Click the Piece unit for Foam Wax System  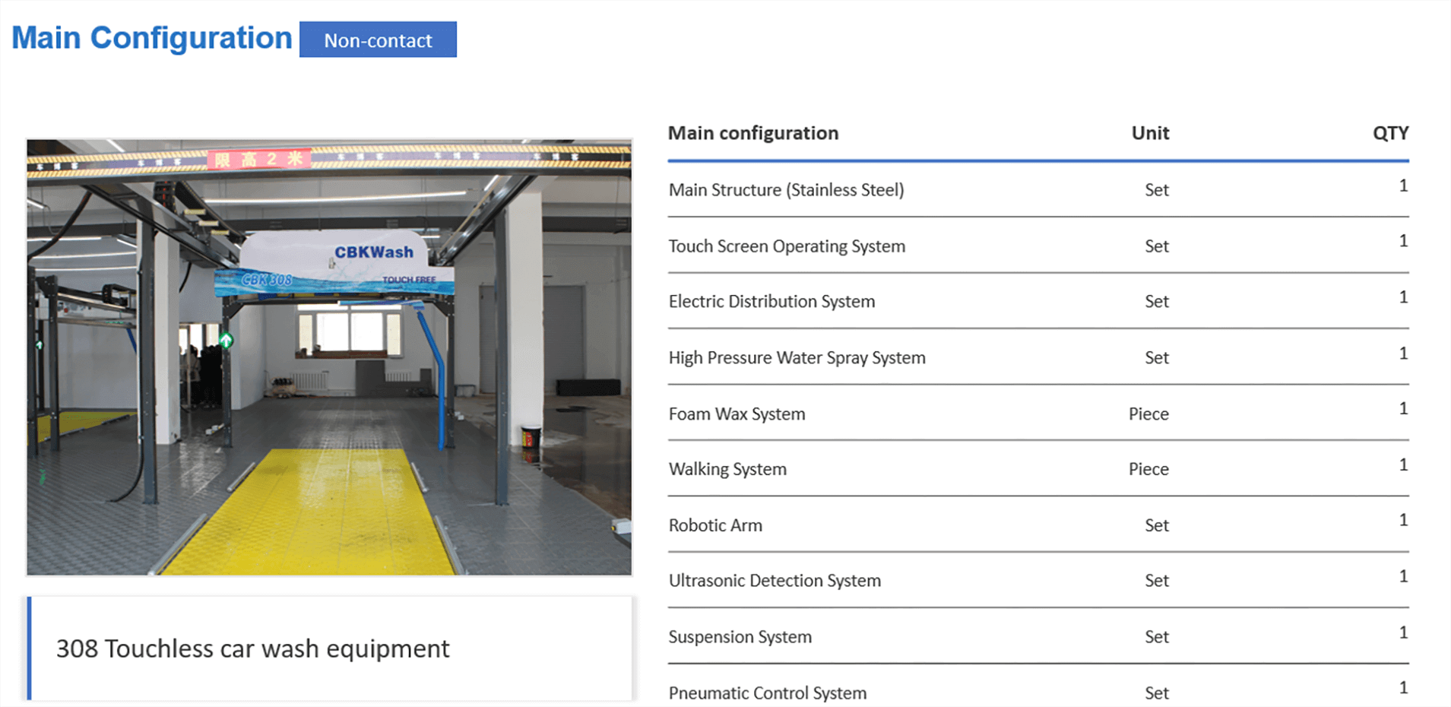pyautogui.click(x=1148, y=414)
